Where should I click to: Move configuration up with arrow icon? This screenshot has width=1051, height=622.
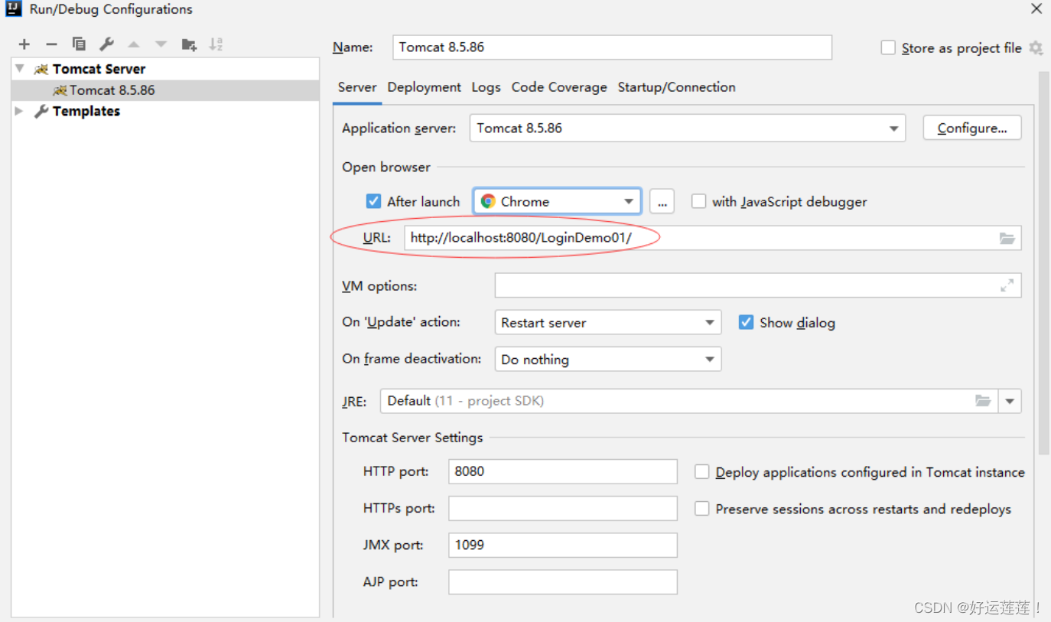tap(134, 44)
